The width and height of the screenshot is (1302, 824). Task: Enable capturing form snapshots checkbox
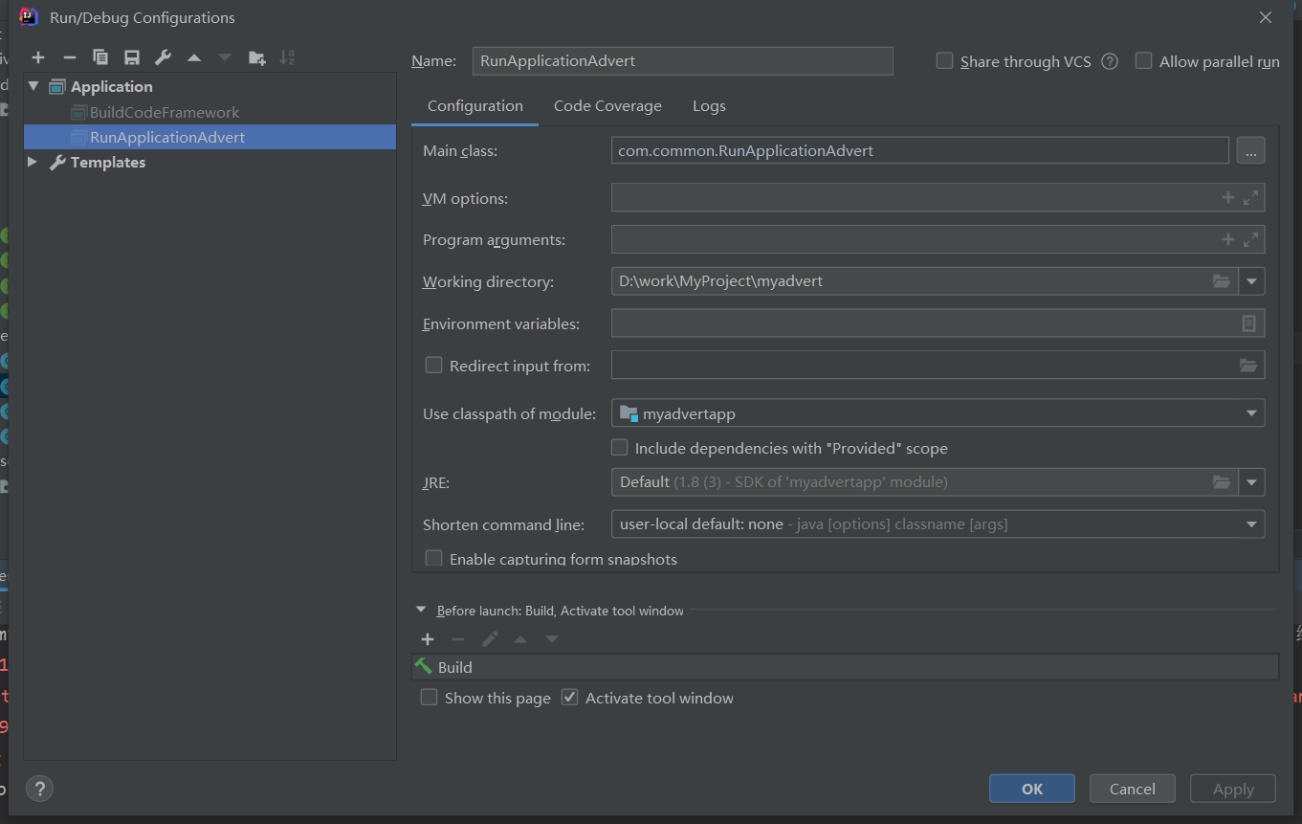tap(433, 558)
